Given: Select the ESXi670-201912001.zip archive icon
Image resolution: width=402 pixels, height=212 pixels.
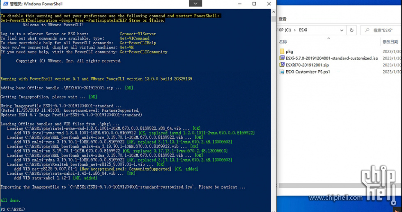Looking at the screenshot, I should 282,65.
